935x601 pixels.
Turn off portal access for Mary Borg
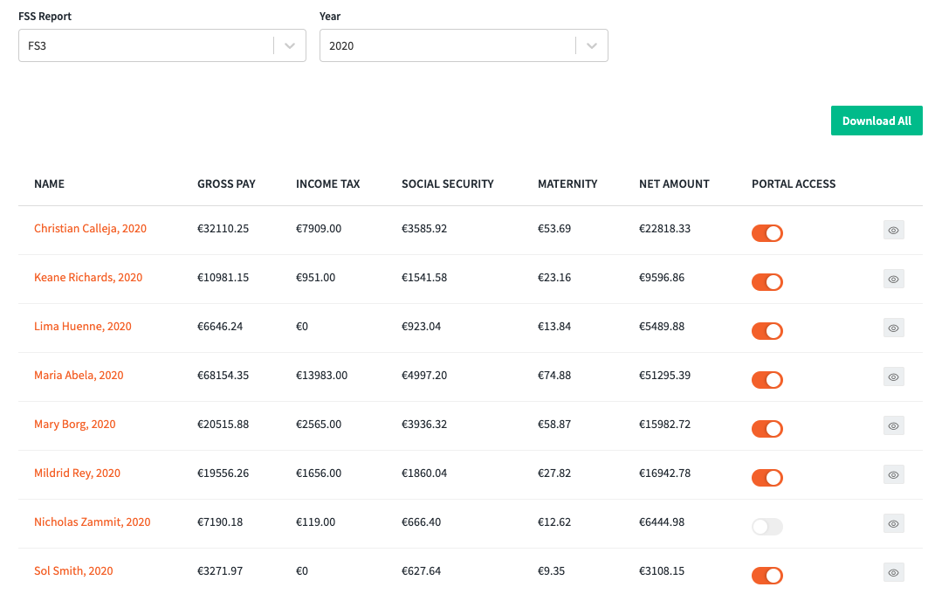[x=767, y=429]
